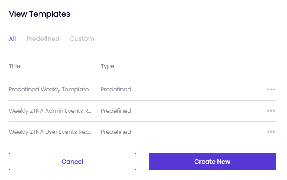
Task: Click the Predefined type of Weekly Template row
Action: point(116,90)
